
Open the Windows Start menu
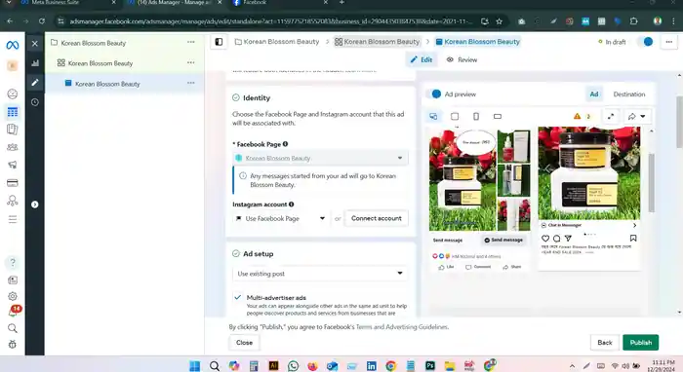point(195,365)
